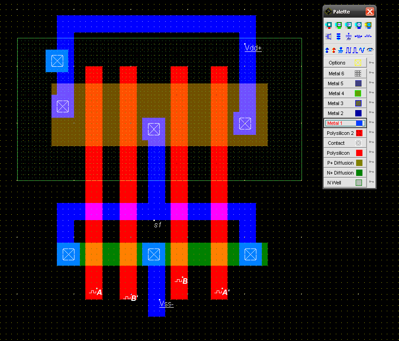The width and height of the screenshot is (399, 341).
Task: Place high Vdd with red arrow icon
Action: pos(334,51)
